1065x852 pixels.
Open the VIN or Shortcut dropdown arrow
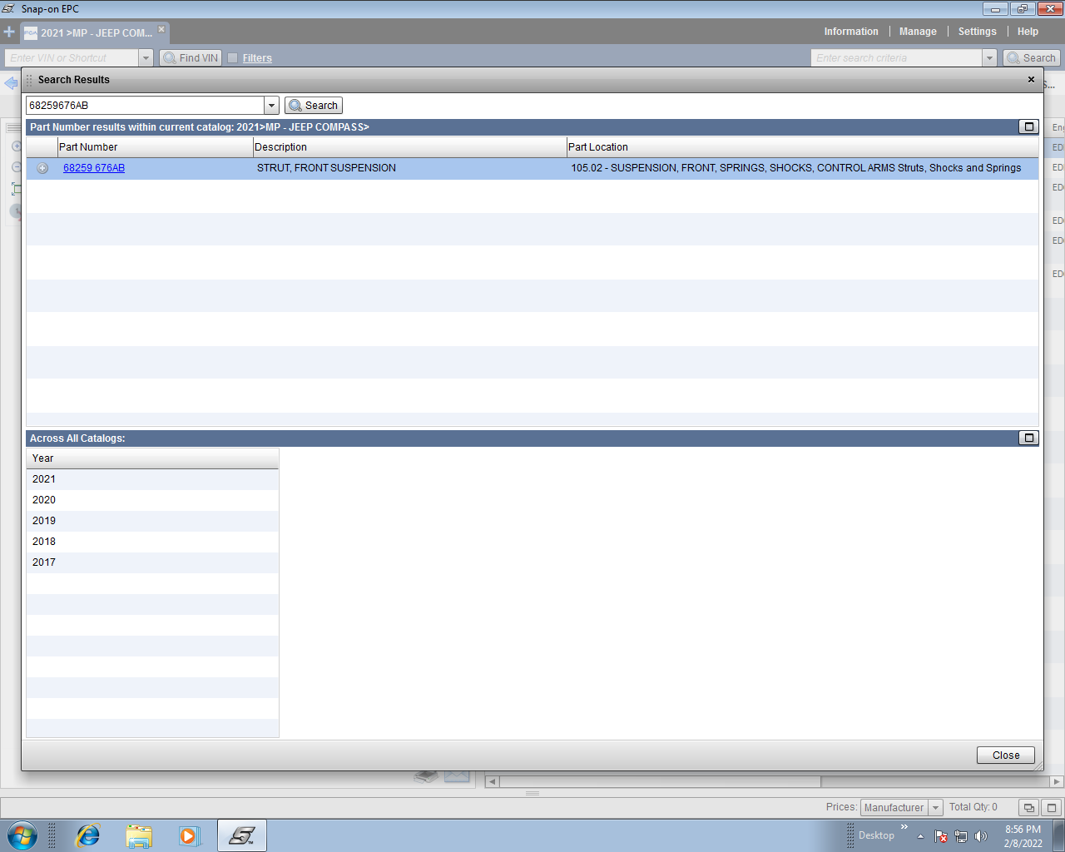146,58
